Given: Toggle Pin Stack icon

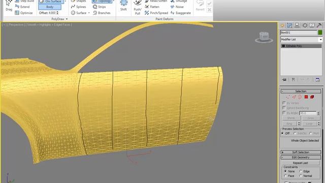Looking at the screenshot, I should click(284, 80).
